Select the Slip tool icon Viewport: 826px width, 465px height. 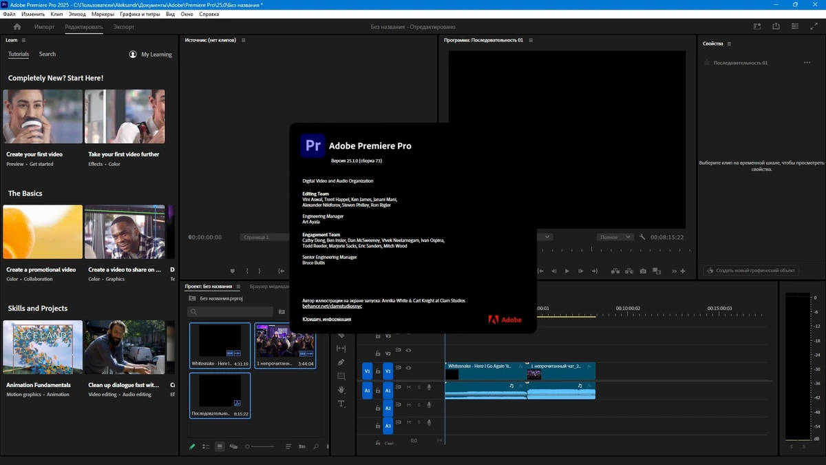click(x=341, y=349)
